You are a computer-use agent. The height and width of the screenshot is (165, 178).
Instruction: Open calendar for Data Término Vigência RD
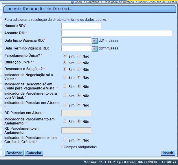[95, 48]
